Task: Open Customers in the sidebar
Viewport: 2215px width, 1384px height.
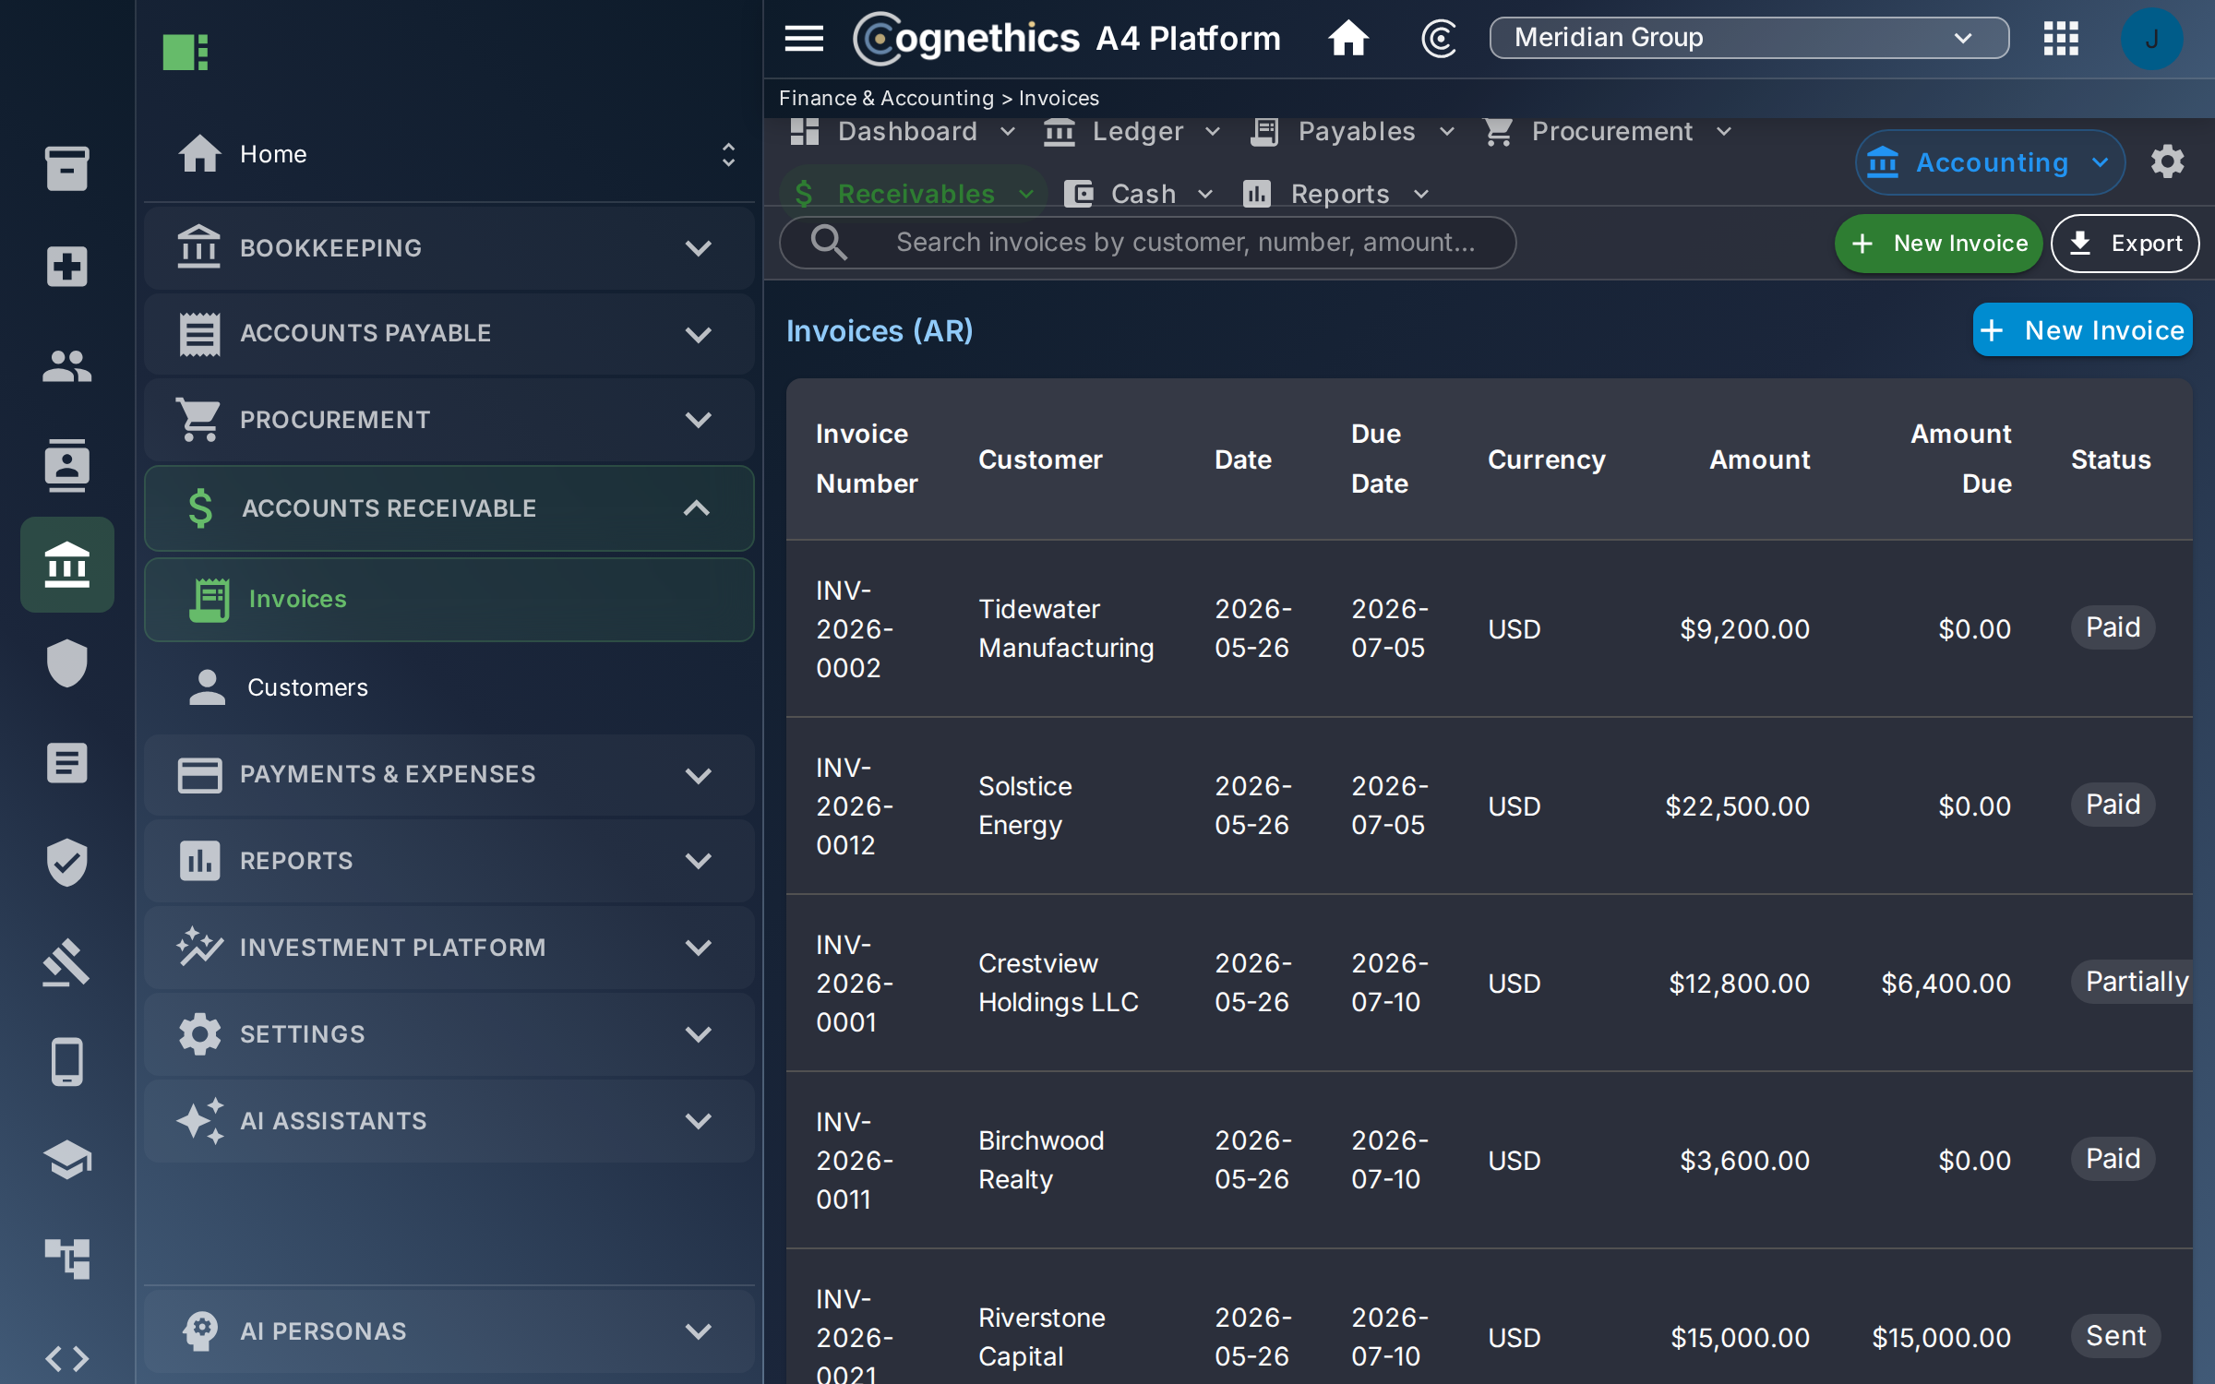Action: click(x=449, y=687)
